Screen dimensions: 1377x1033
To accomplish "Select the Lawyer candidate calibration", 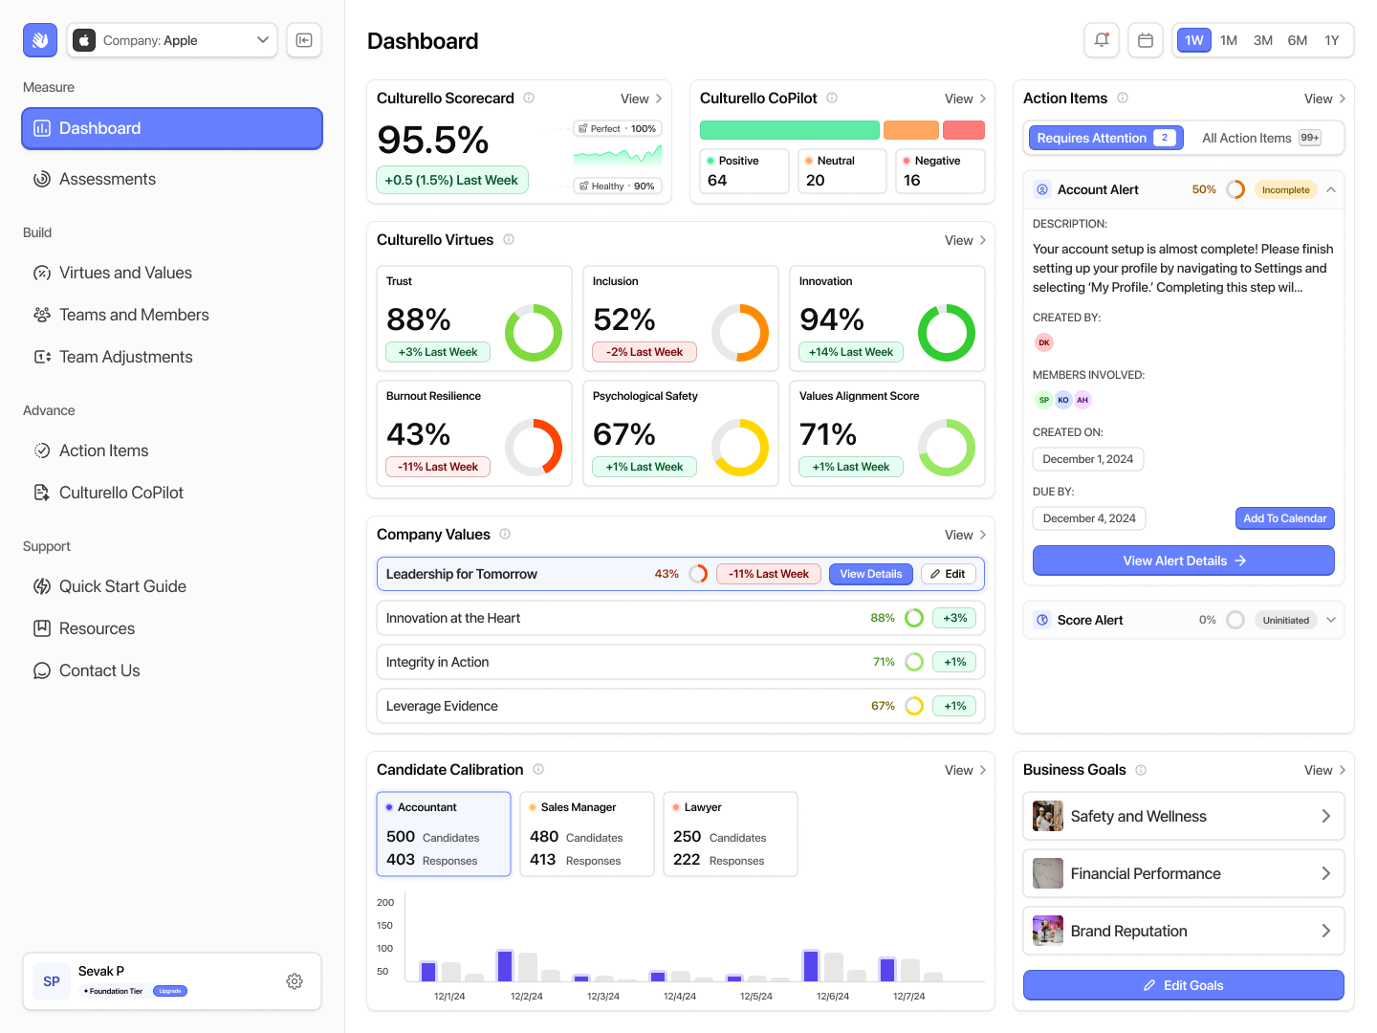I will click(730, 833).
